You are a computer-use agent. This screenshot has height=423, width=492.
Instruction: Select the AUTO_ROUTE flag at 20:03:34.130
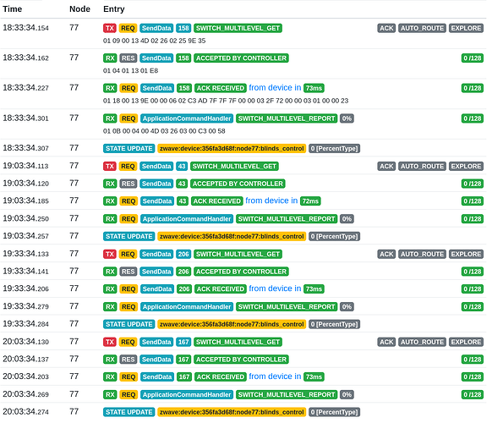422,343
